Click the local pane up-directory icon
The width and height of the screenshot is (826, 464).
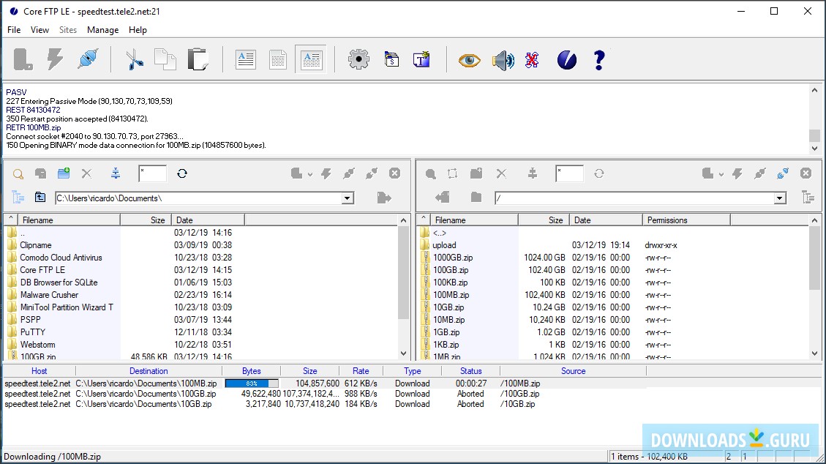[40, 197]
